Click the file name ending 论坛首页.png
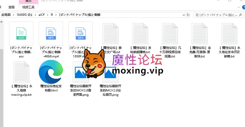This screenshot has width=245, height=127. pos(111,90)
